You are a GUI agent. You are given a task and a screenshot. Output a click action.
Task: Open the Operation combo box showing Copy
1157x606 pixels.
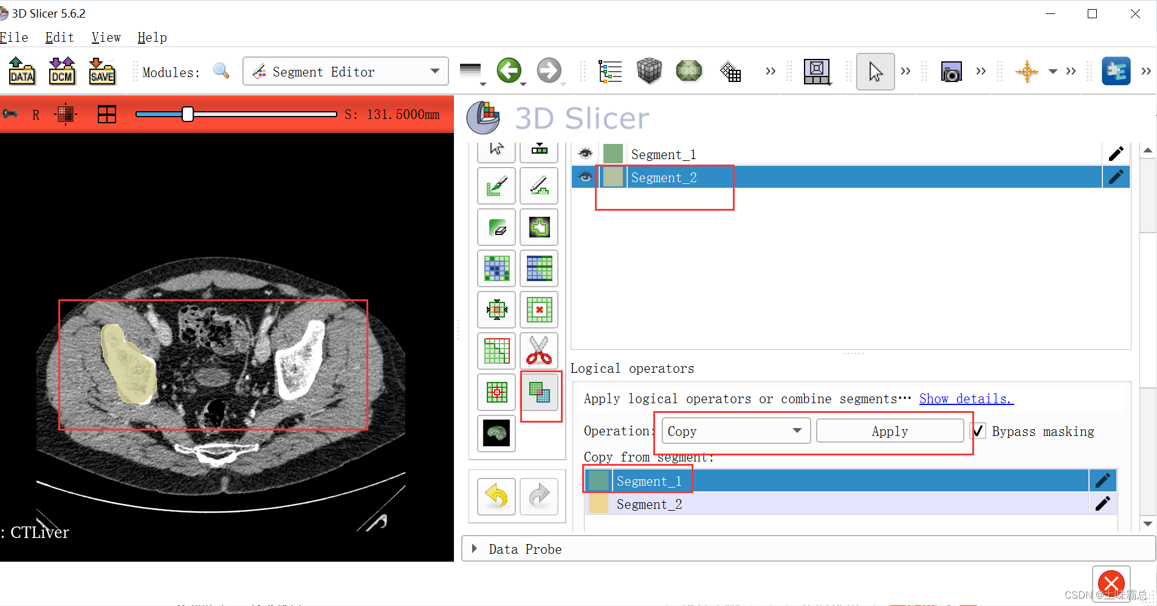point(735,431)
